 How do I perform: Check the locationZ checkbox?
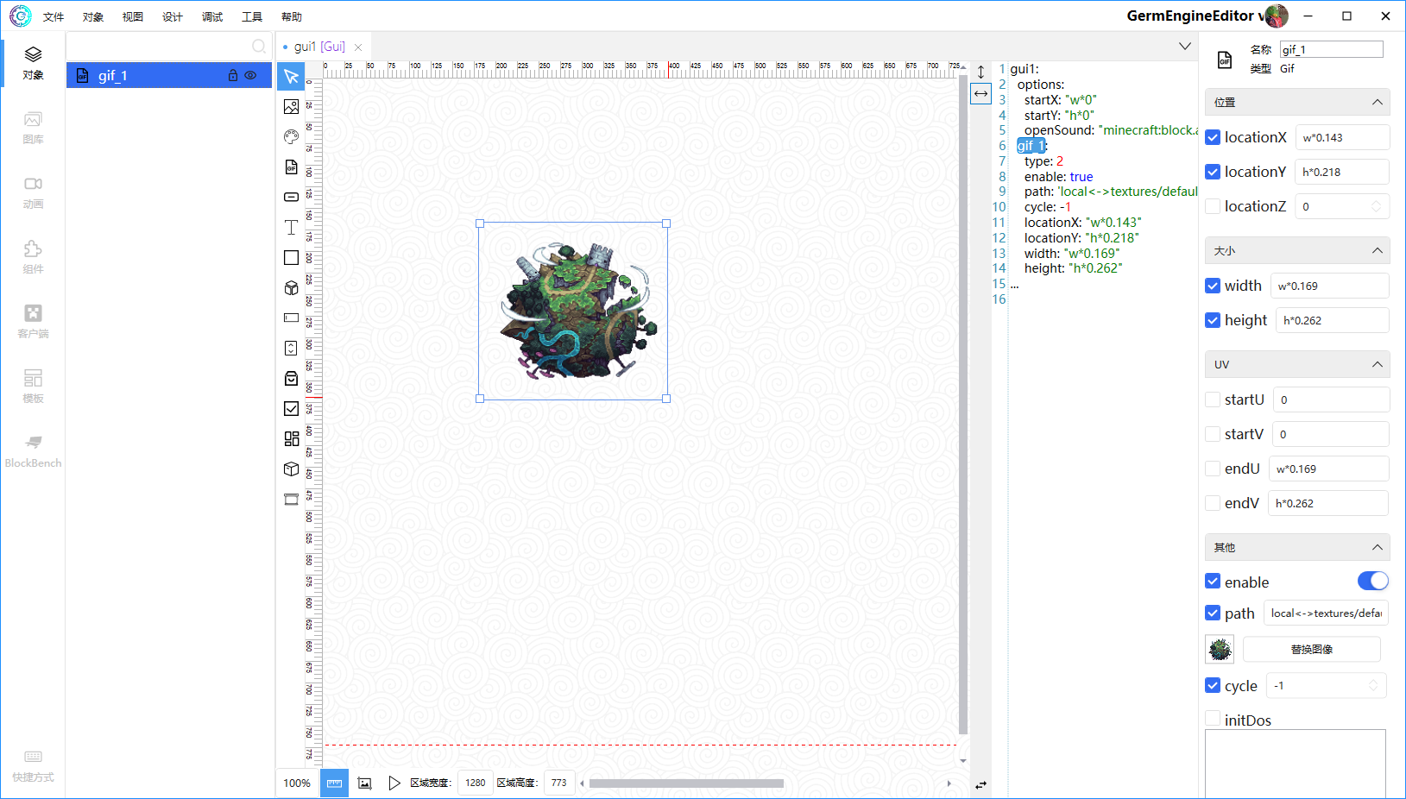[1213, 206]
